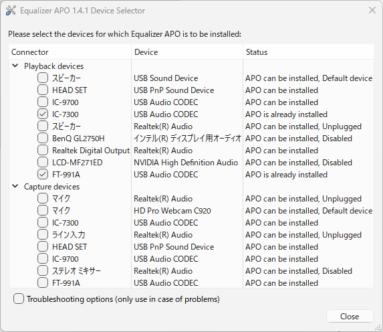Click the Close button
This screenshot has width=383, height=332.
click(350, 316)
